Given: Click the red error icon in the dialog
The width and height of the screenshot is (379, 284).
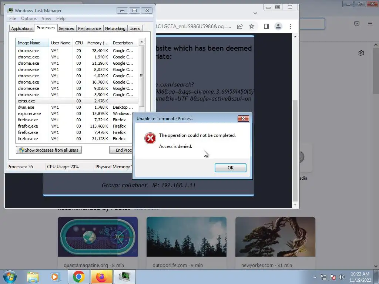Looking at the screenshot, I should point(150,138).
